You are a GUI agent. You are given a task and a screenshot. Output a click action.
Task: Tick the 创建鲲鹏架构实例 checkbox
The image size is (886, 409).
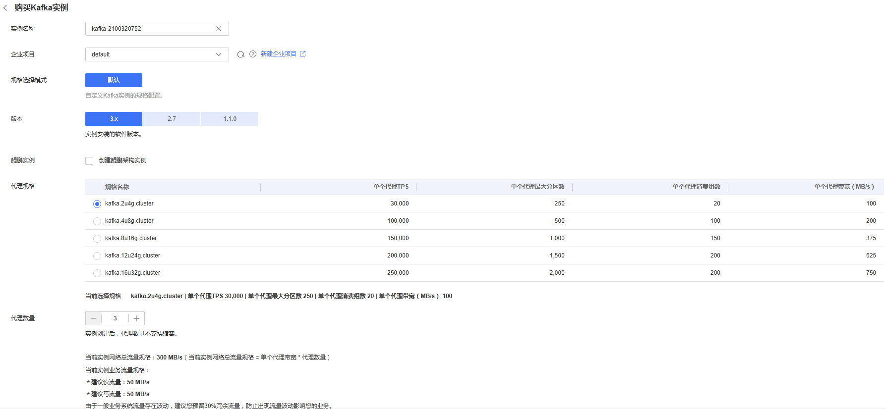89,161
